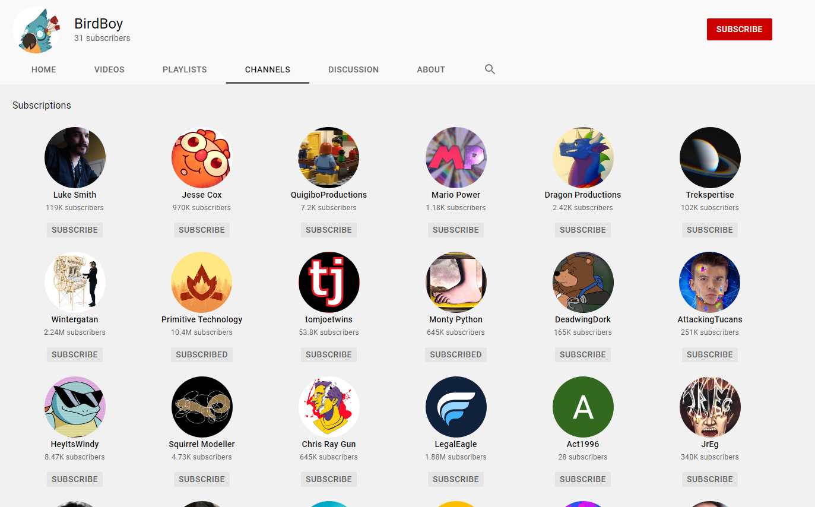
Task: Switch to the Videos tab
Action: pos(109,69)
